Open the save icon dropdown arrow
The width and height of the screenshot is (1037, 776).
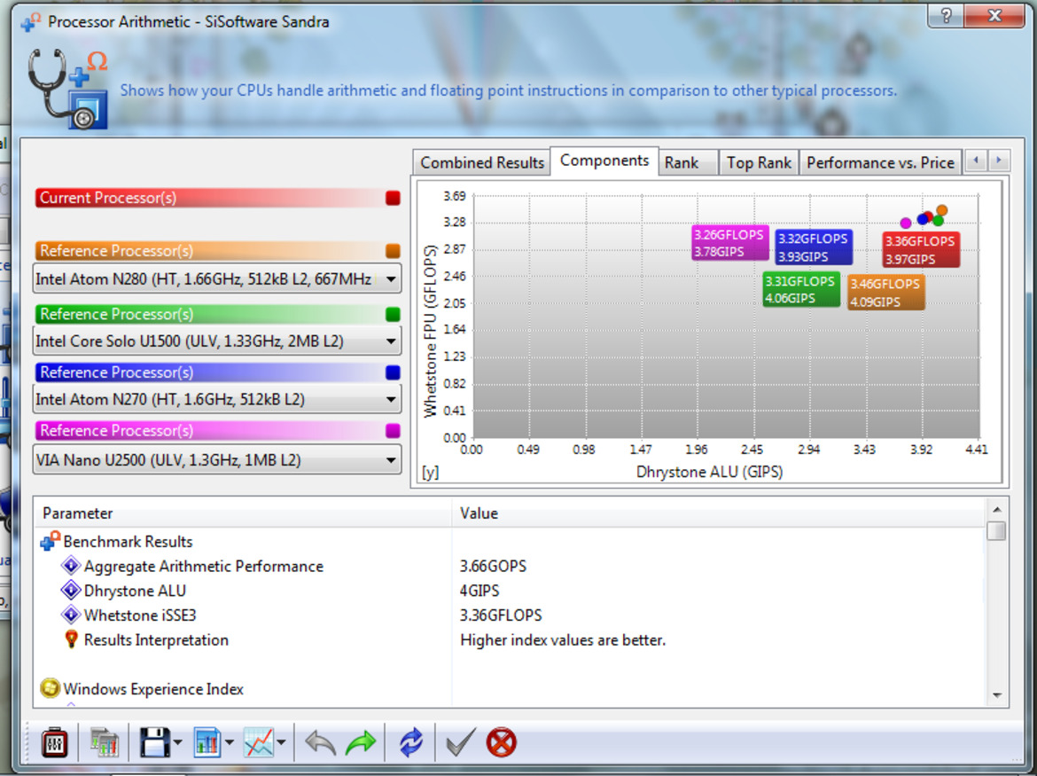pyautogui.click(x=178, y=743)
